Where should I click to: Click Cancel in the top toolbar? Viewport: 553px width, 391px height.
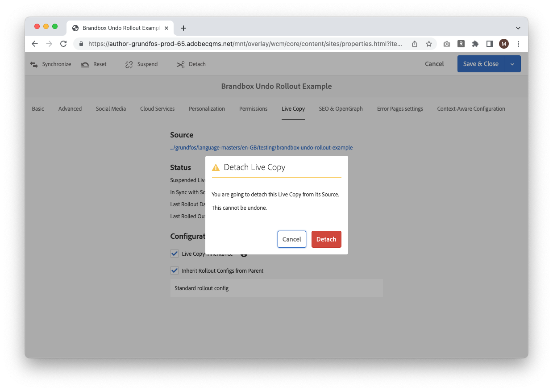click(434, 64)
